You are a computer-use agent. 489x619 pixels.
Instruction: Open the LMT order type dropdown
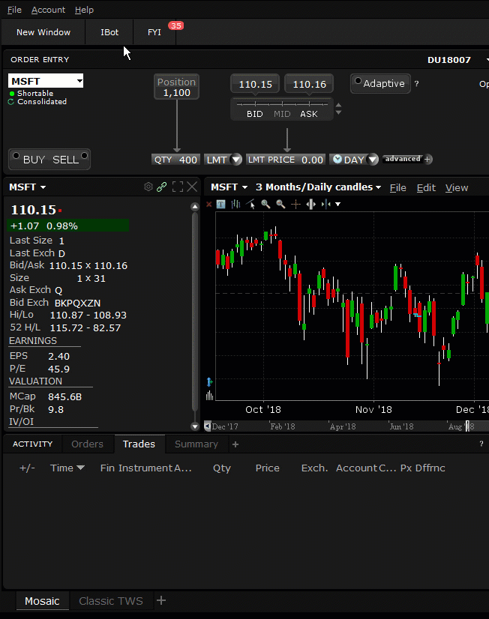(236, 160)
